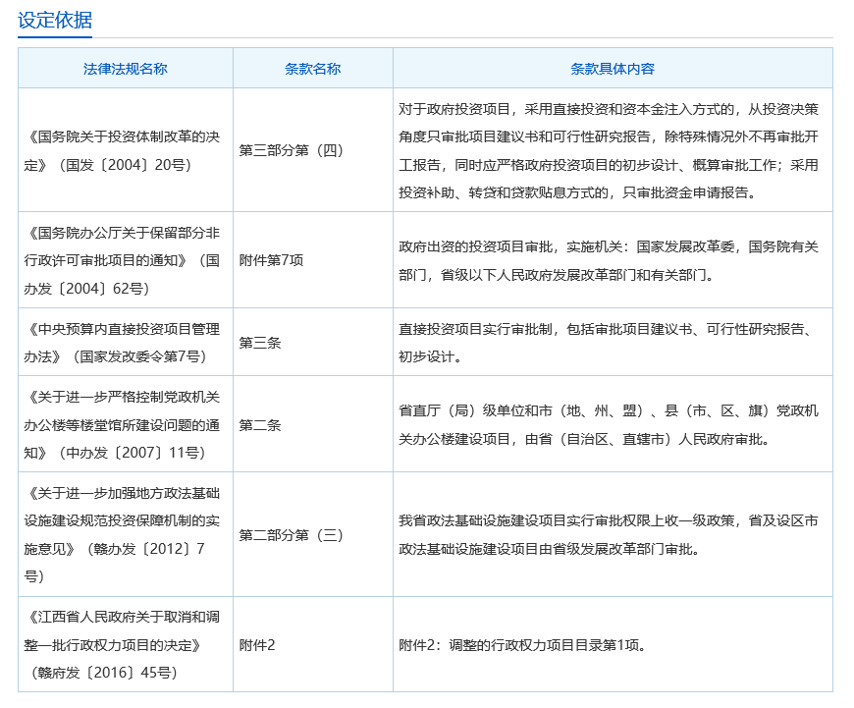Select the 赣办发〔2012〕7号 law name cell
The height and width of the screenshot is (708, 854).
tap(126, 534)
